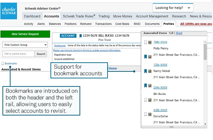
Task: Open the RMD sub-tab
Action: pos(137,24)
